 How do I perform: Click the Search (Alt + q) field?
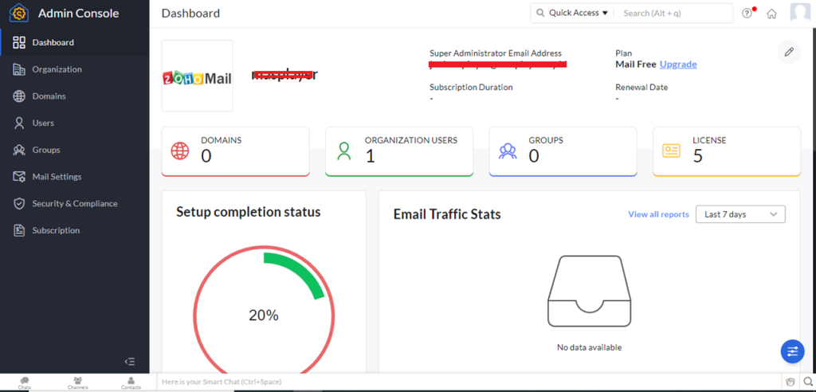click(x=674, y=13)
